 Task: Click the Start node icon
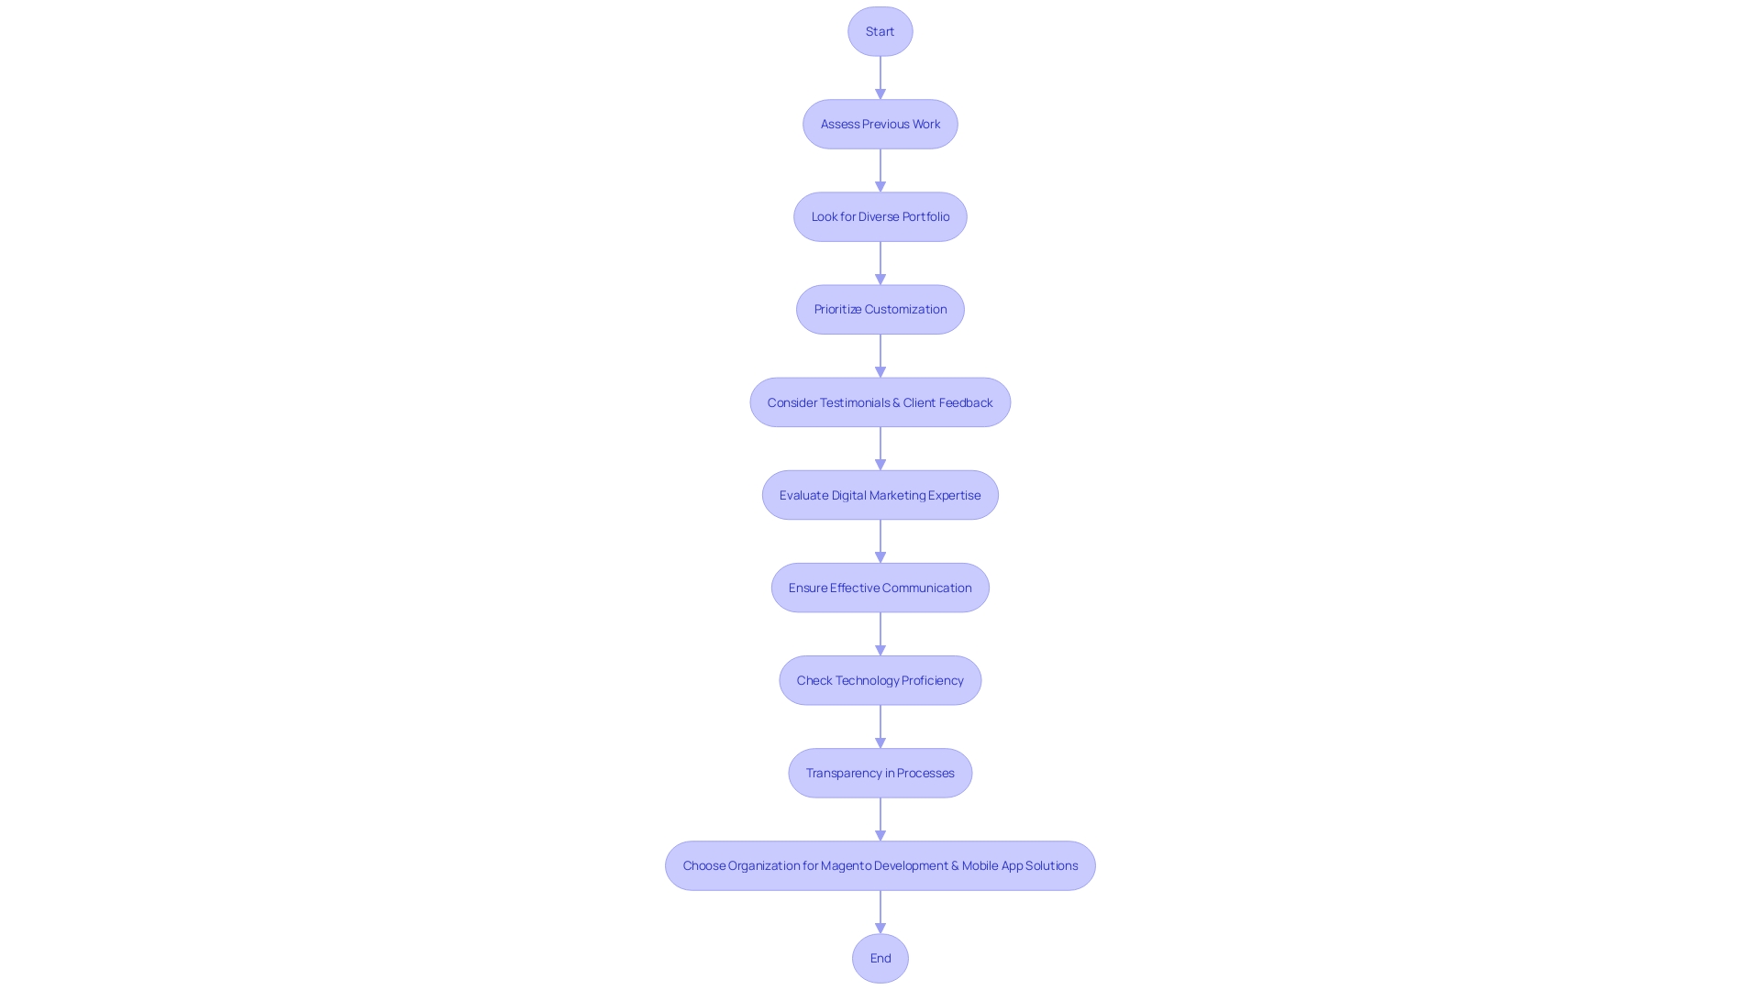tap(880, 30)
